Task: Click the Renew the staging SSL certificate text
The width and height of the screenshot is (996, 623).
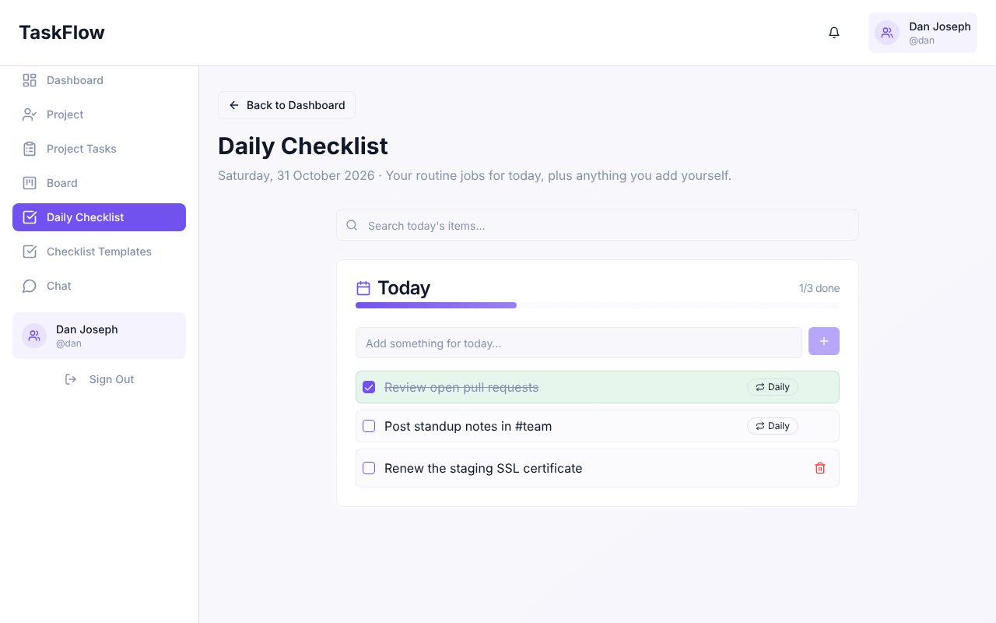Action: click(x=483, y=468)
